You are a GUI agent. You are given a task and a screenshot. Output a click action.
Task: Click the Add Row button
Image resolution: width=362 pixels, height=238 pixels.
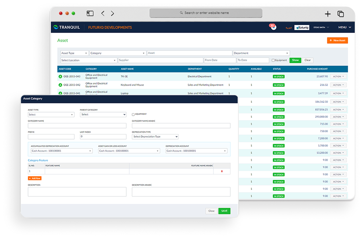coord(35,178)
